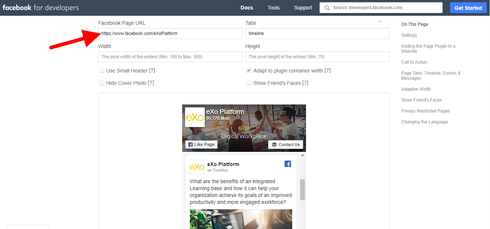Image resolution: width=490 pixels, height=229 pixels.
Task: Click eXo logo in the page header
Action: pos(195,117)
